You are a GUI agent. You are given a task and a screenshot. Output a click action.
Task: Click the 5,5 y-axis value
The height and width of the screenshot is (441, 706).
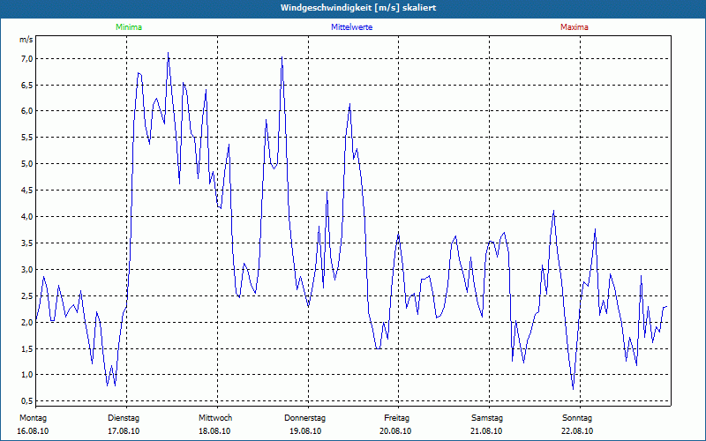coord(26,138)
